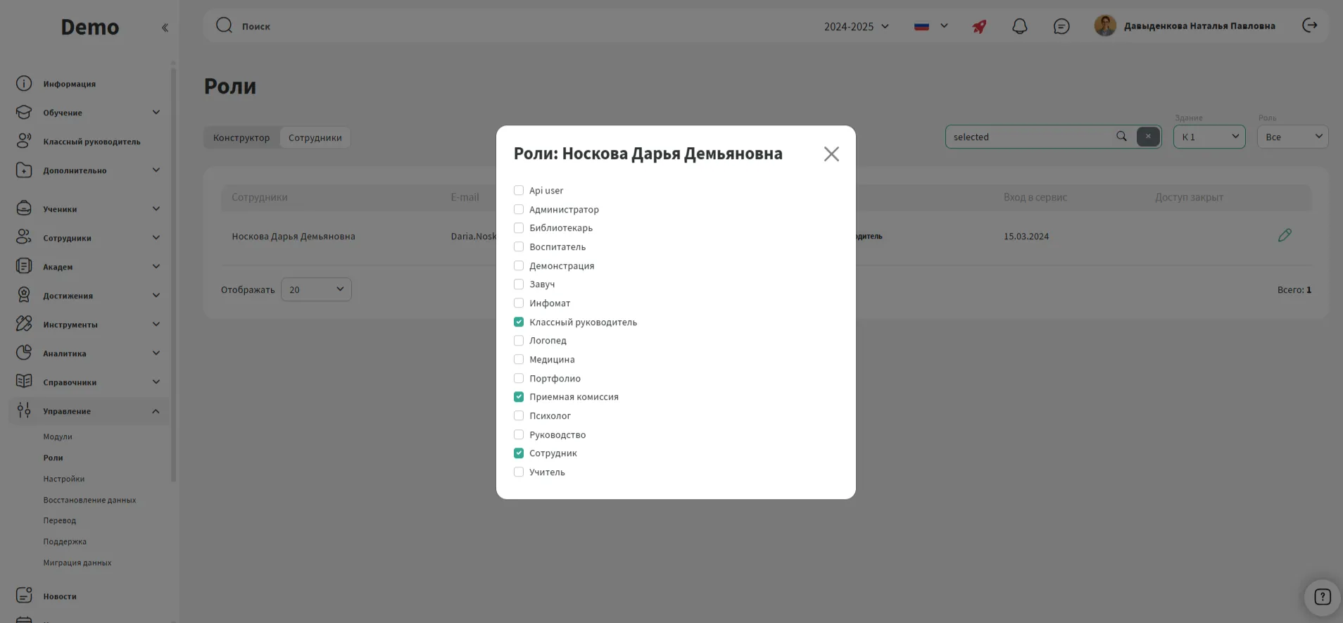Image resolution: width=1343 pixels, height=623 pixels.
Task: Open the chat messages icon
Action: 1061,27
